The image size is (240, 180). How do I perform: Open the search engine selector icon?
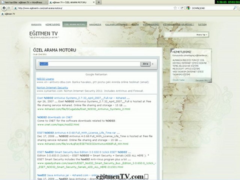click(x=188, y=8)
